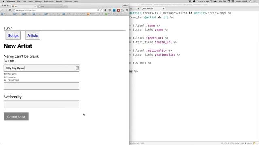Click the Wi-Fi status icon
Image resolution: width=259 pixels, height=145 pixels.
click(233, 2)
